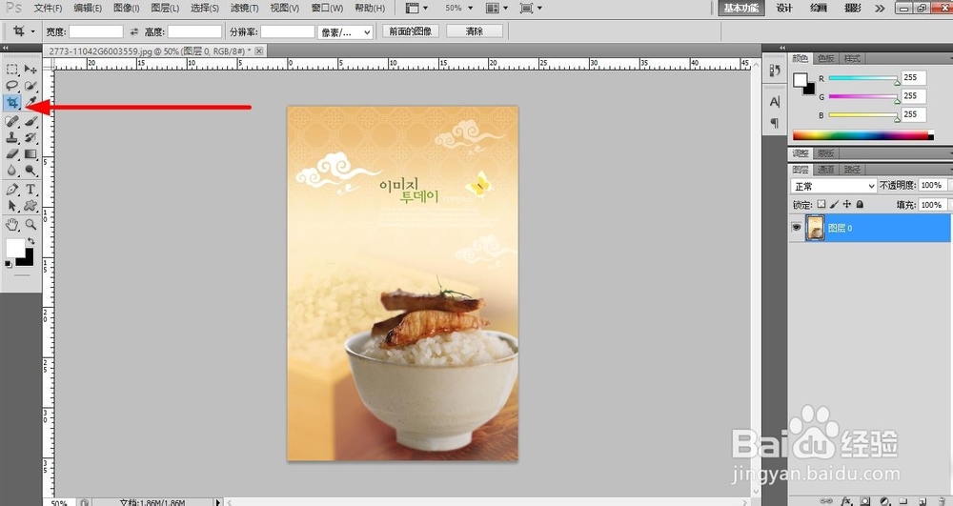Select the Eyedropper tool
The height and width of the screenshot is (506, 953).
pos(30,101)
